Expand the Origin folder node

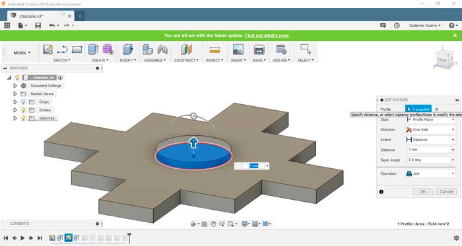coord(15,102)
